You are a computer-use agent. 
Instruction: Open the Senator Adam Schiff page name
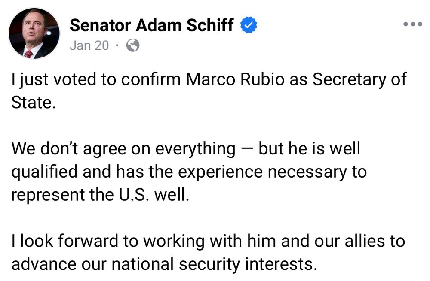(152, 25)
